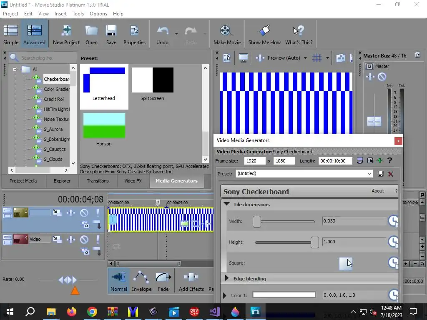Select Color Gradient generator
Image resolution: width=427 pixels, height=320 pixels.
[x=57, y=89]
